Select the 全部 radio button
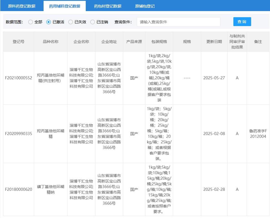This screenshot has height=218, width=270. tap(31, 22)
